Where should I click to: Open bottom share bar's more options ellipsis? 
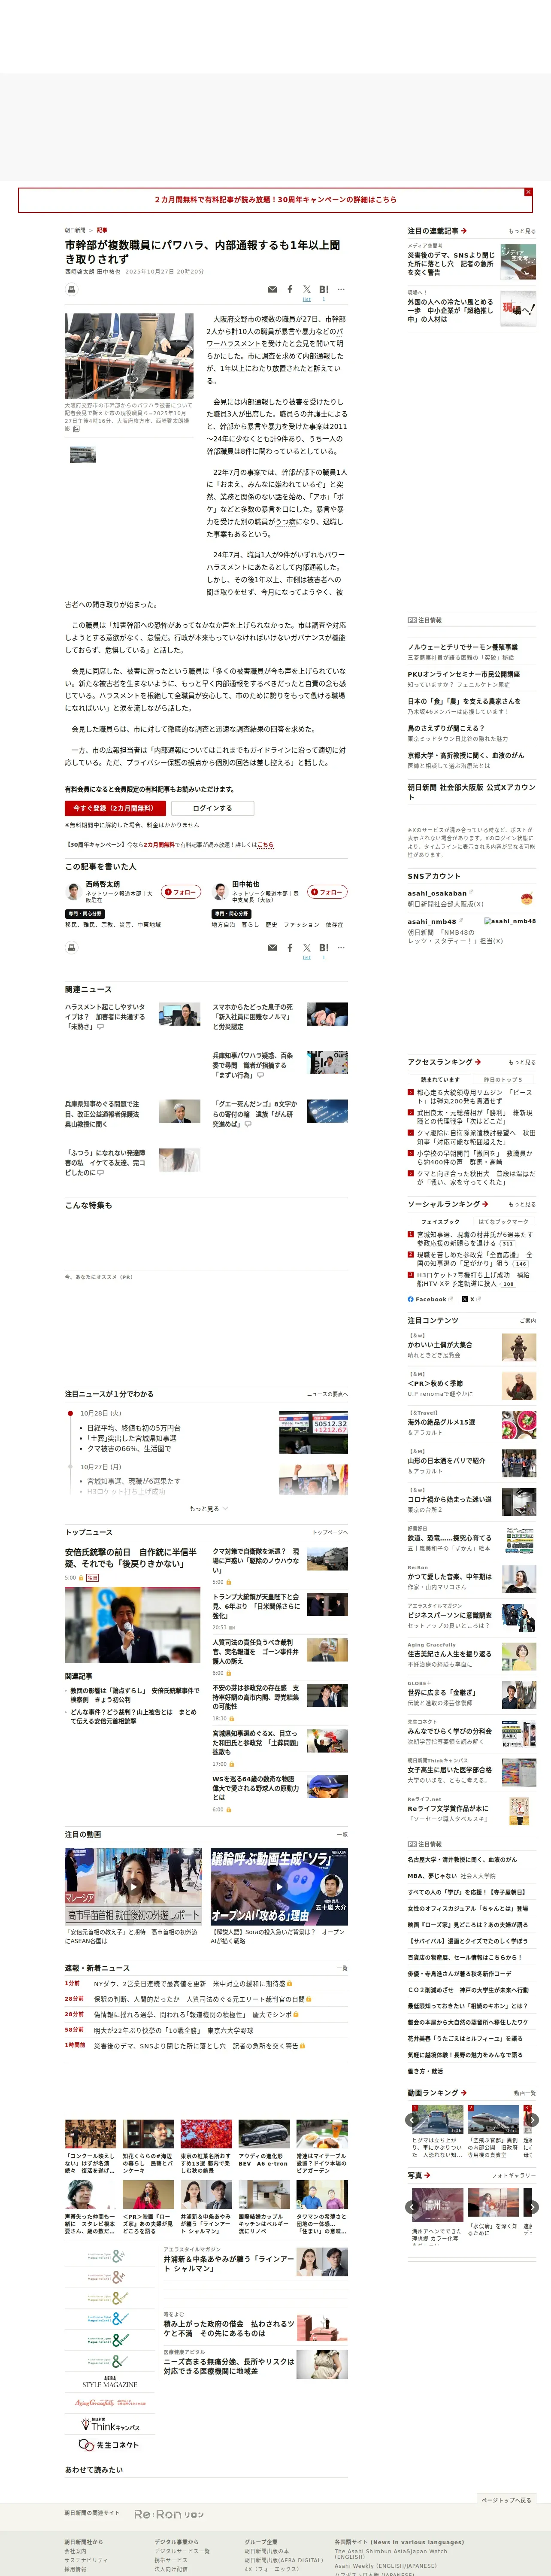coord(341,948)
